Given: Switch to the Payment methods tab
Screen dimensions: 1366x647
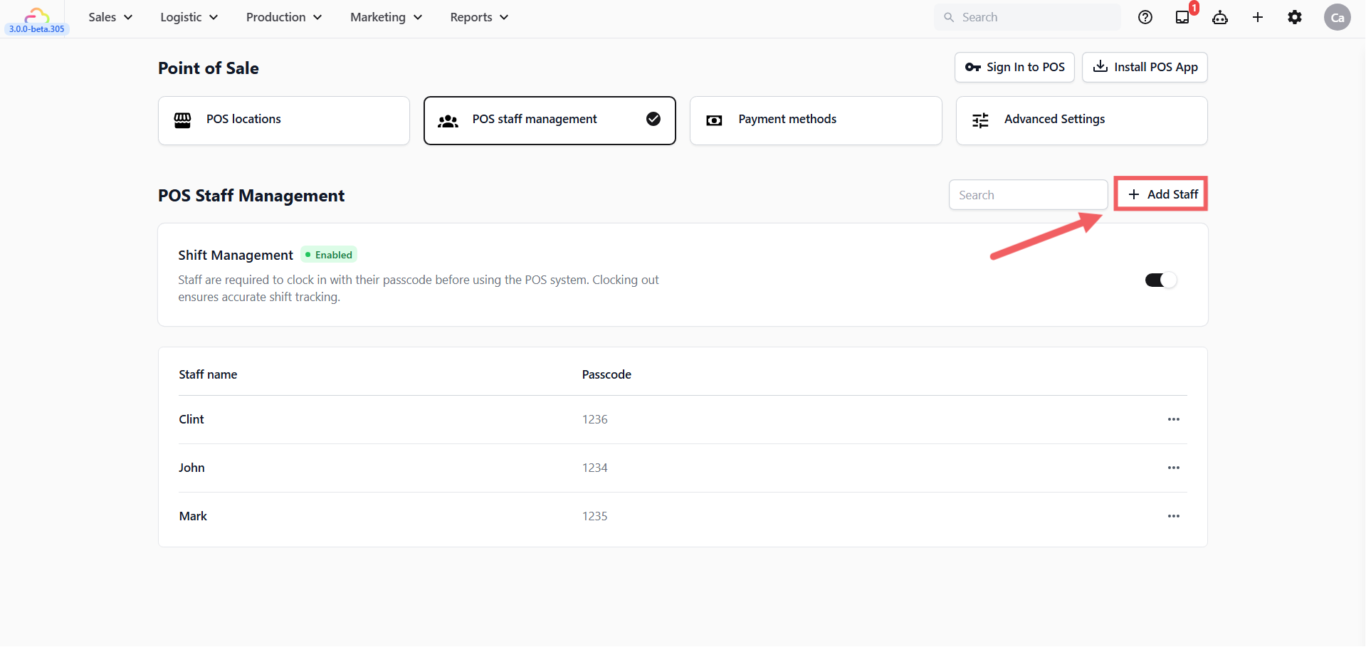Looking at the screenshot, I should tap(815, 120).
